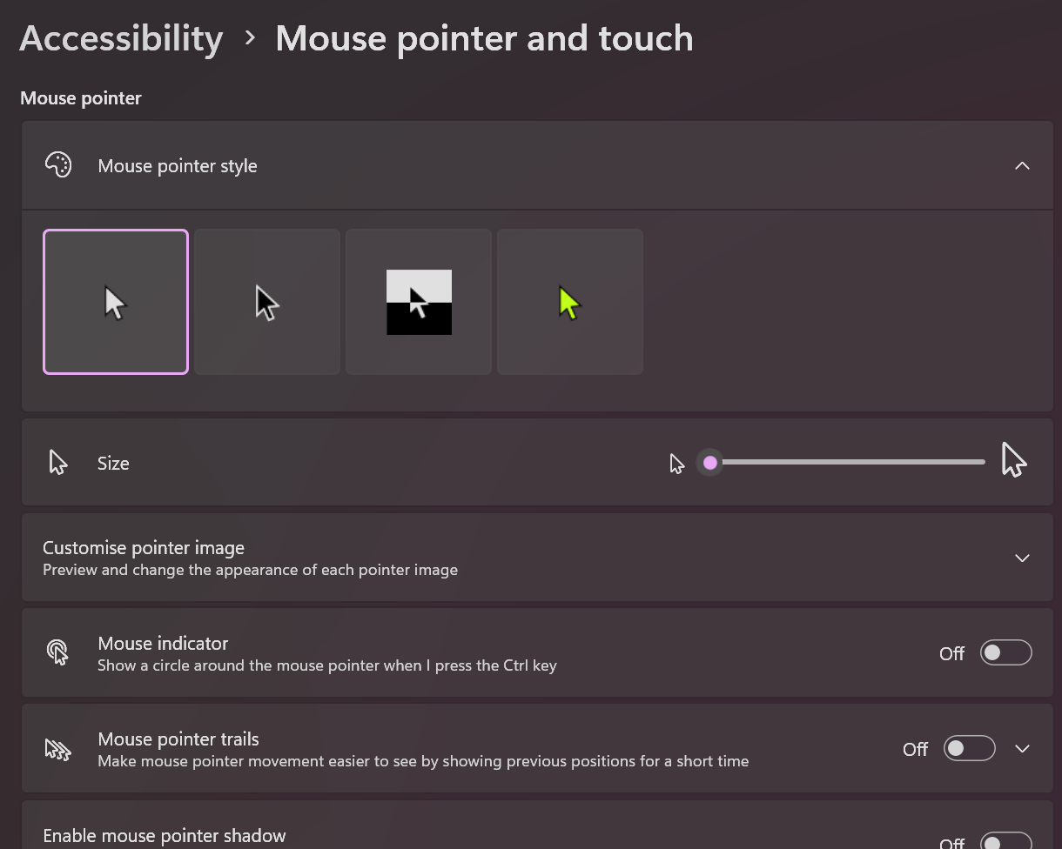The height and width of the screenshot is (849, 1062).
Task: Turn on the Mouse indicator toggle
Action: coord(1005,652)
